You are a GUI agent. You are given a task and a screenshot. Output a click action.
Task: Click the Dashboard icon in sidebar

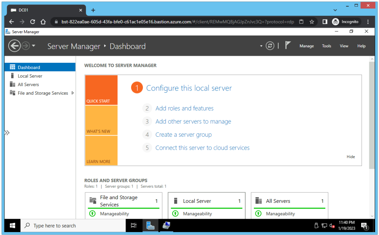pyautogui.click(x=12, y=67)
